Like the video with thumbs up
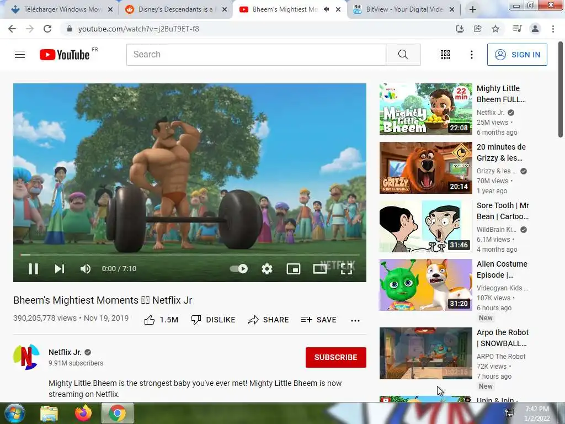This screenshot has height=424, width=565. (x=161, y=320)
